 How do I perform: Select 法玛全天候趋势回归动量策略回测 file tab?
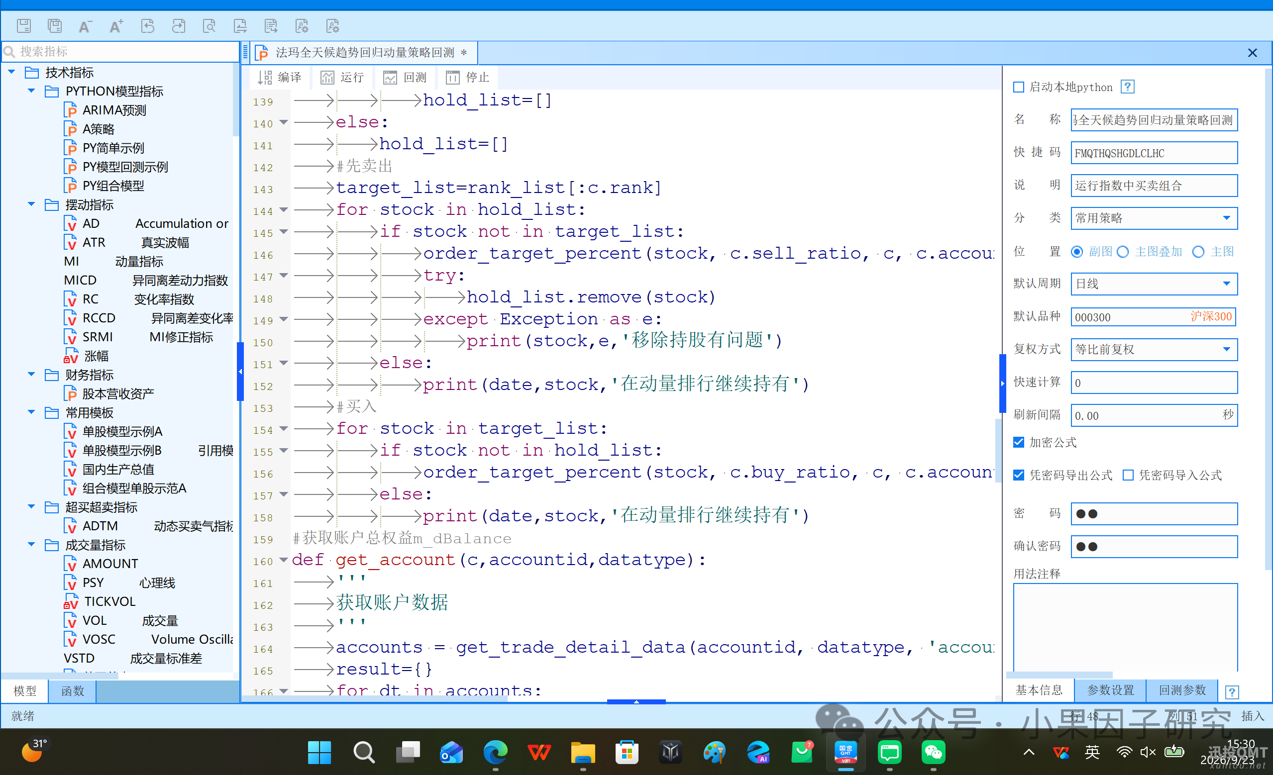coord(364,53)
